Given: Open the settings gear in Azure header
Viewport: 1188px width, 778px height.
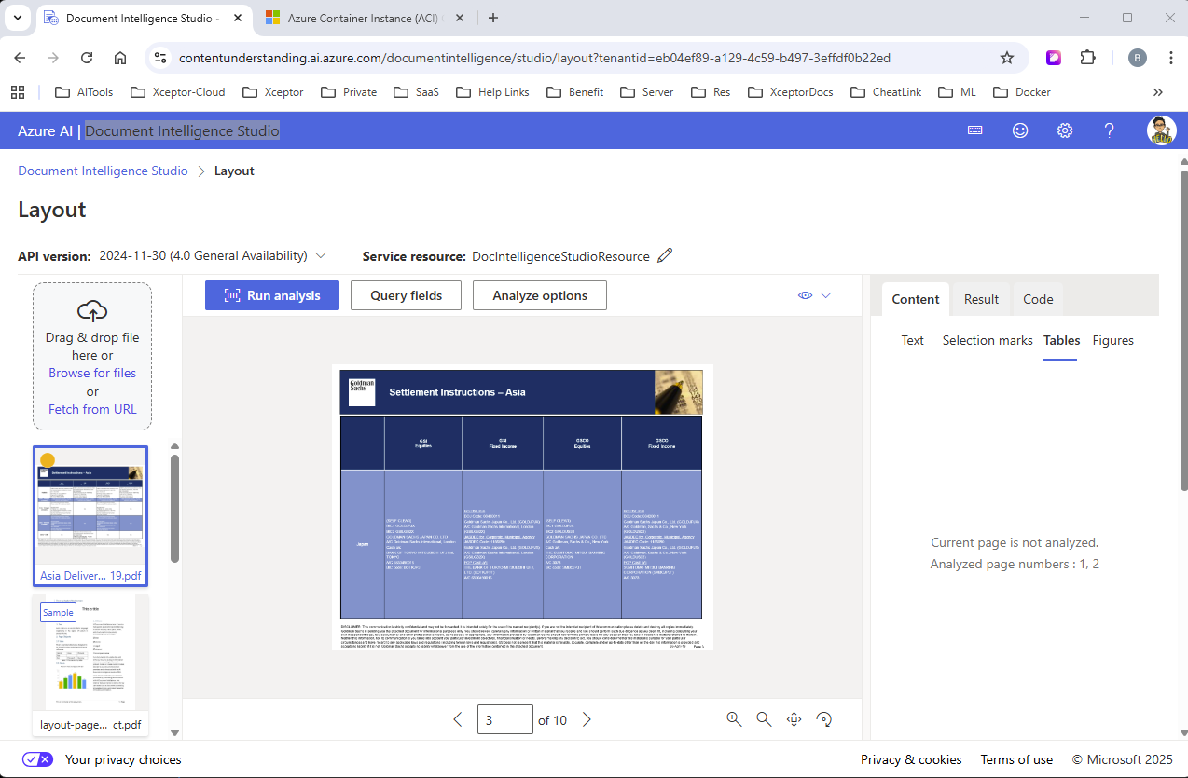Looking at the screenshot, I should click(1065, 130).
